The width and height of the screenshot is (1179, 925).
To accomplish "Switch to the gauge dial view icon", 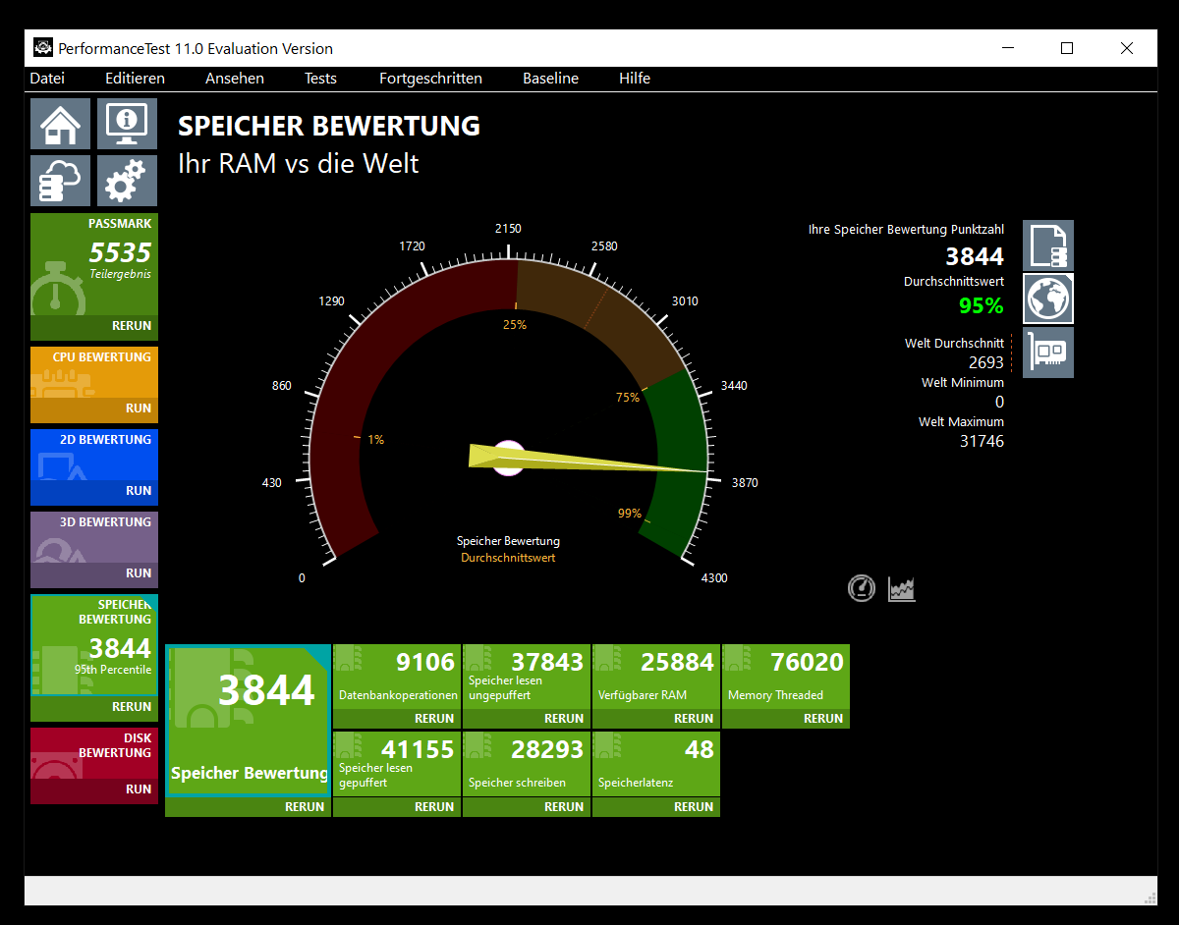I will click(x=862, y=588).
